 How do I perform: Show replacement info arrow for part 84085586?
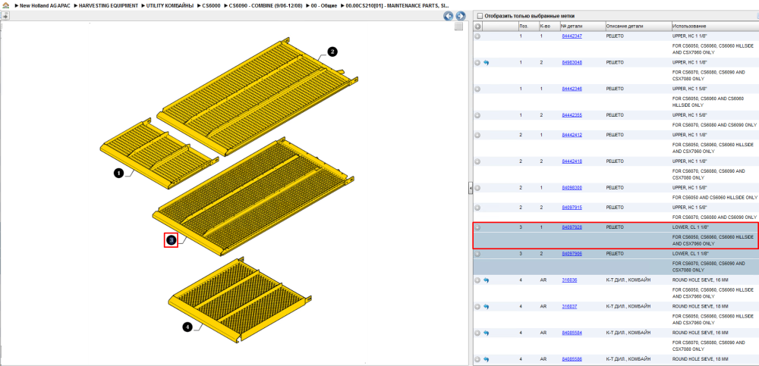486,359
